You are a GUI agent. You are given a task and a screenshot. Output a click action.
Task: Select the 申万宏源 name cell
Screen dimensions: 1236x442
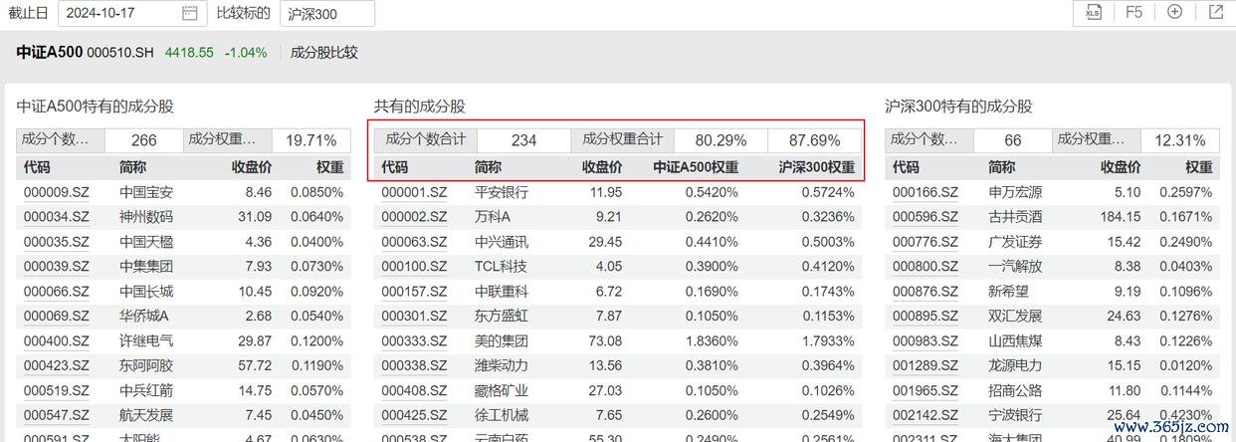1015,192
